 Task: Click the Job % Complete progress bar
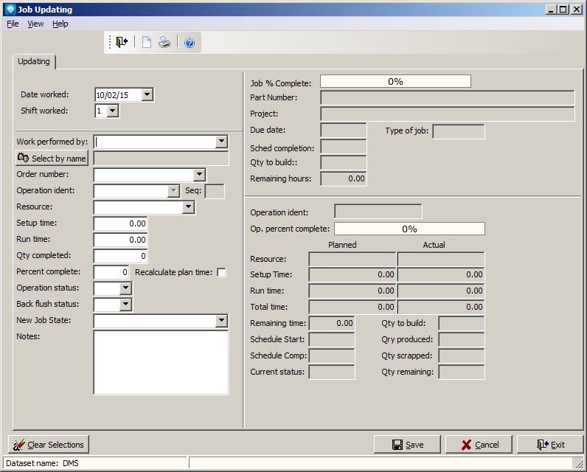[395, 82]
